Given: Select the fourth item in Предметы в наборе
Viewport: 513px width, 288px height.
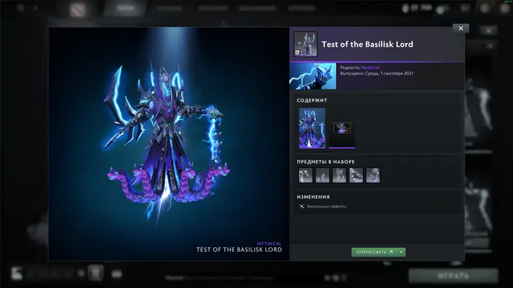Looking at the screenshot, I should tap(356, 175).
